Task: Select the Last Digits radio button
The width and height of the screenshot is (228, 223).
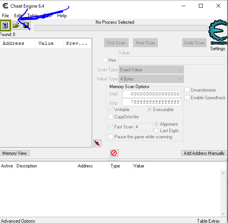Action: (156, 131)
